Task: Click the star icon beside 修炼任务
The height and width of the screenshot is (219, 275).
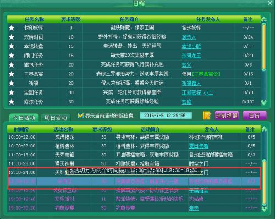Action: coord(12,102)
